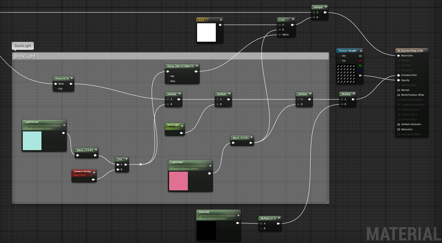This screenshot has height=243, width=442.
Task: Click the Camera Vector output pin
Action: tap(93, 180)
